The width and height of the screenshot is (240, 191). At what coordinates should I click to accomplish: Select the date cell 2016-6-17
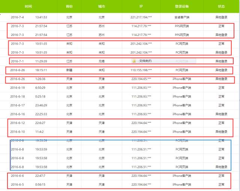[x=18, y=105]
